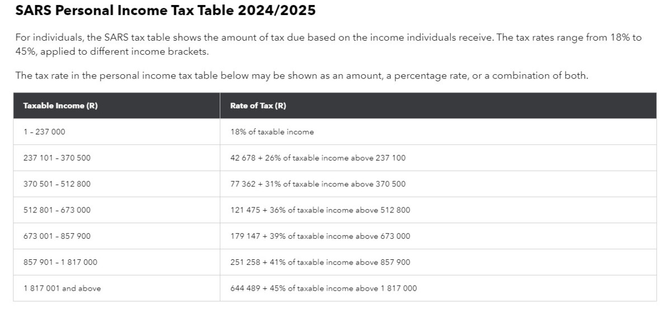Select the 'Rate of Tax (R)' column header
This screenshot has height=319, width=671.
(258, 106)
